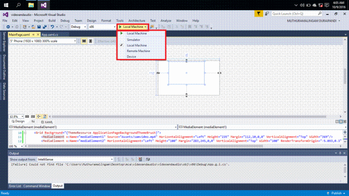
Task: Show hidden tray icons chevron
Action: pyautogui.click(x=296, y=5)
